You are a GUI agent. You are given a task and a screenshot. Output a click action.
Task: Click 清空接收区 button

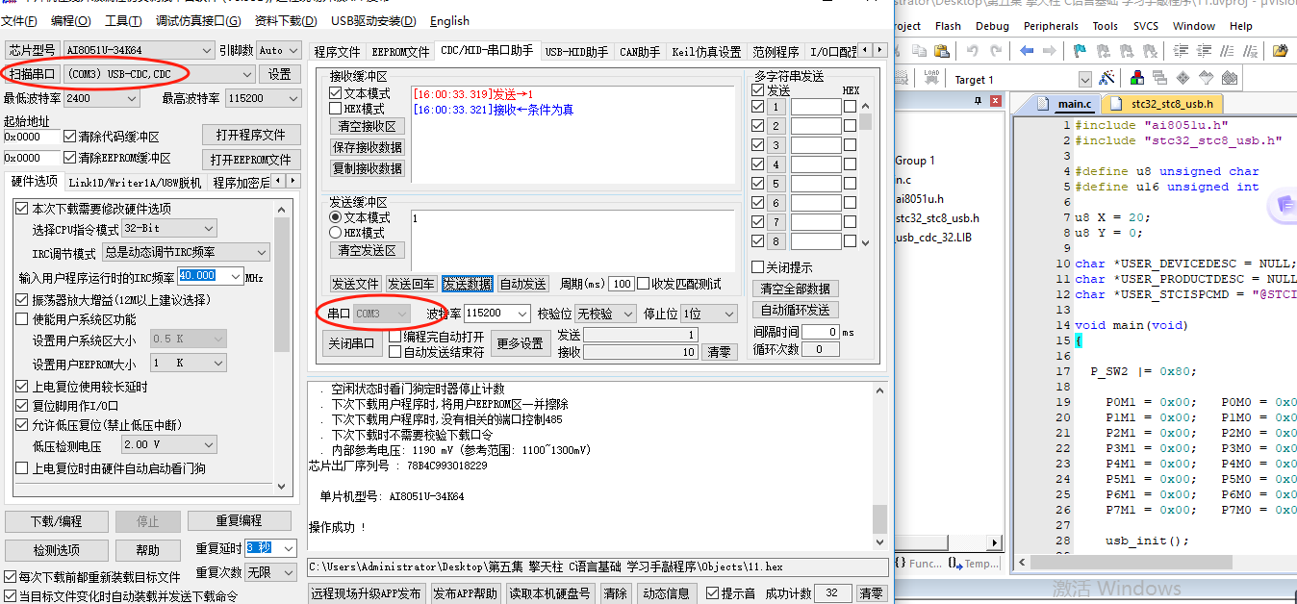pyautogui.click(x=367, y=126)
